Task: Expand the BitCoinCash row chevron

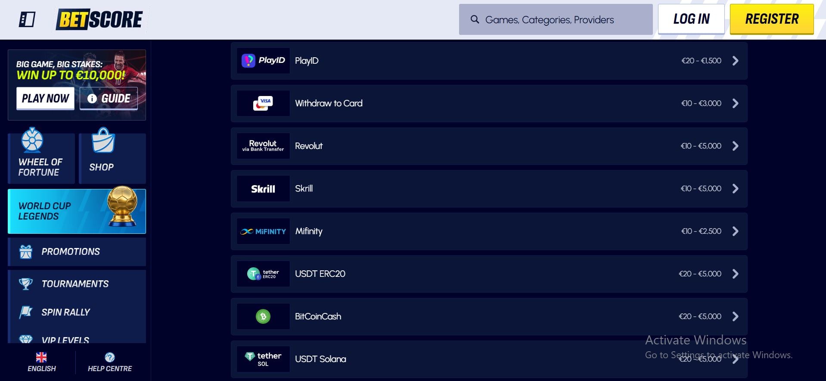Action: tap(736, 316)
